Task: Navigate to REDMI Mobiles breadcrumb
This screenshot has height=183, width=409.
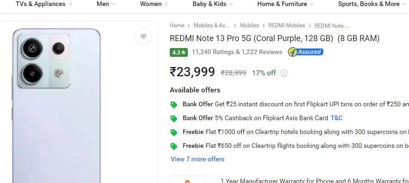Action: (x=287, y=25)
